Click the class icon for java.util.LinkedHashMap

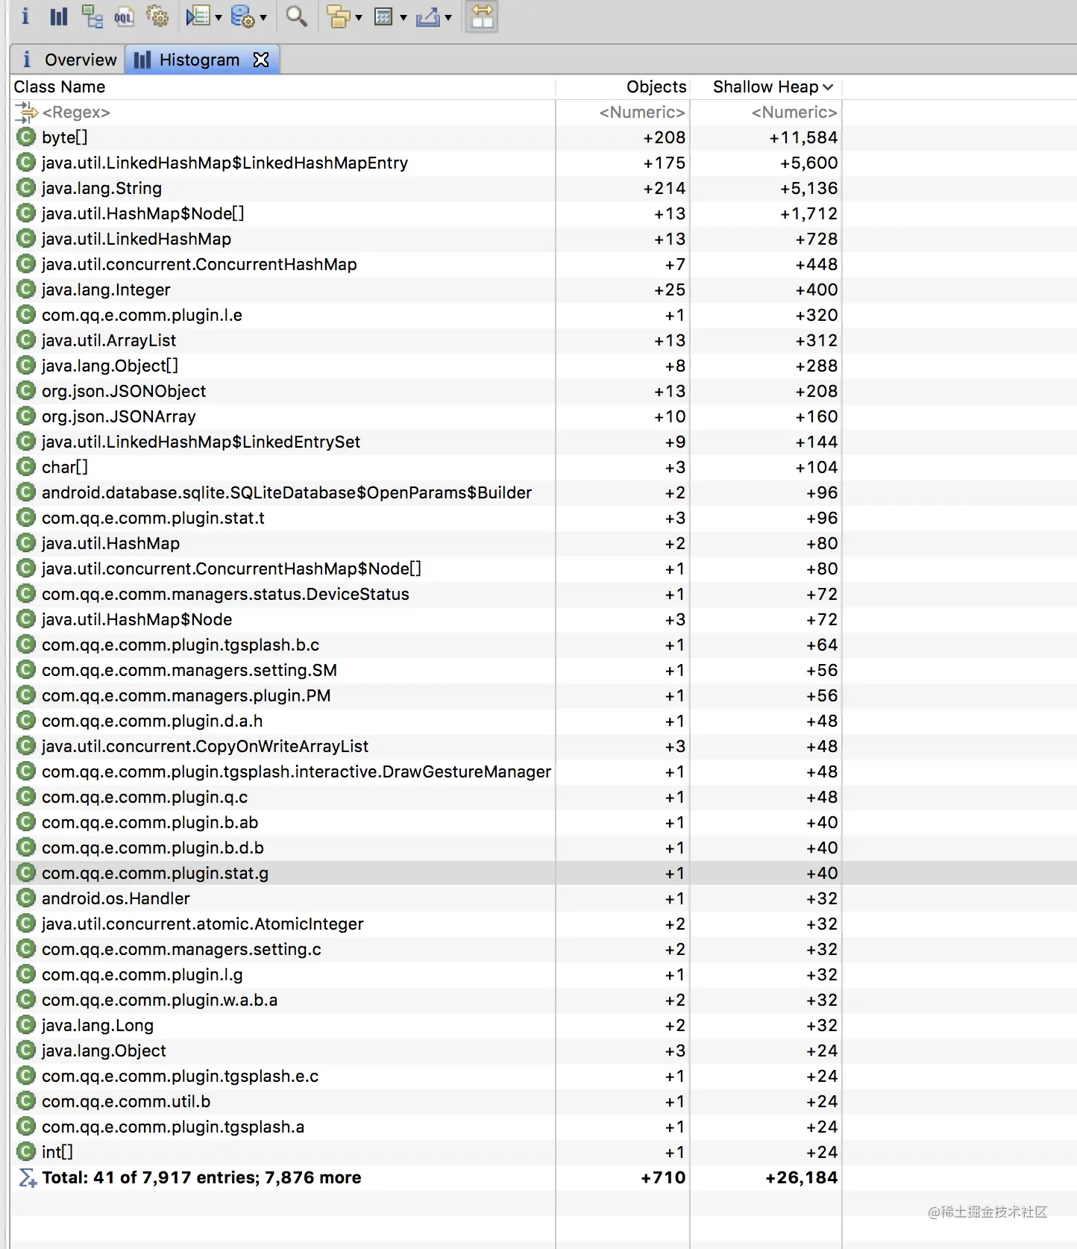tap(26, 239)
